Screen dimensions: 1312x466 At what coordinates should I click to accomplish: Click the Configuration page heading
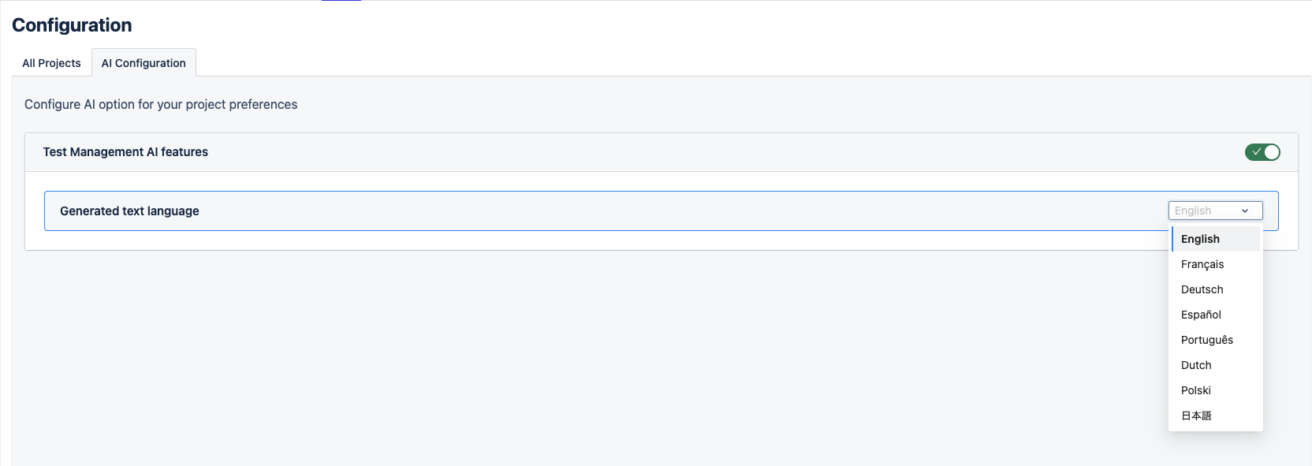[72, 25]
